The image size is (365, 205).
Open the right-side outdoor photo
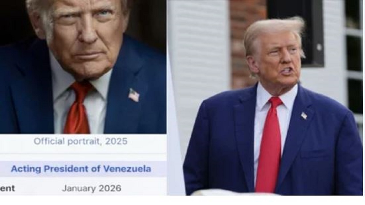[x=265, y=98]
